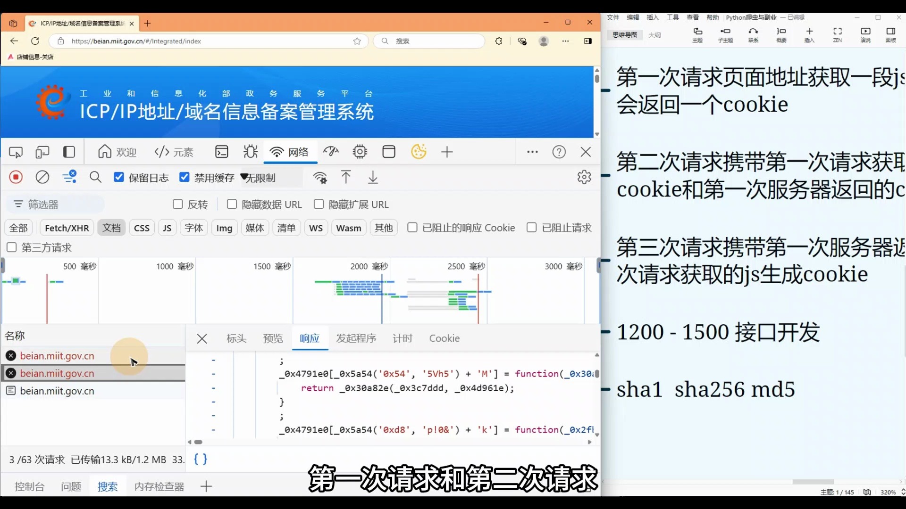Click the network filter toggle icon
906x509 pixels.
pos(69,177)
